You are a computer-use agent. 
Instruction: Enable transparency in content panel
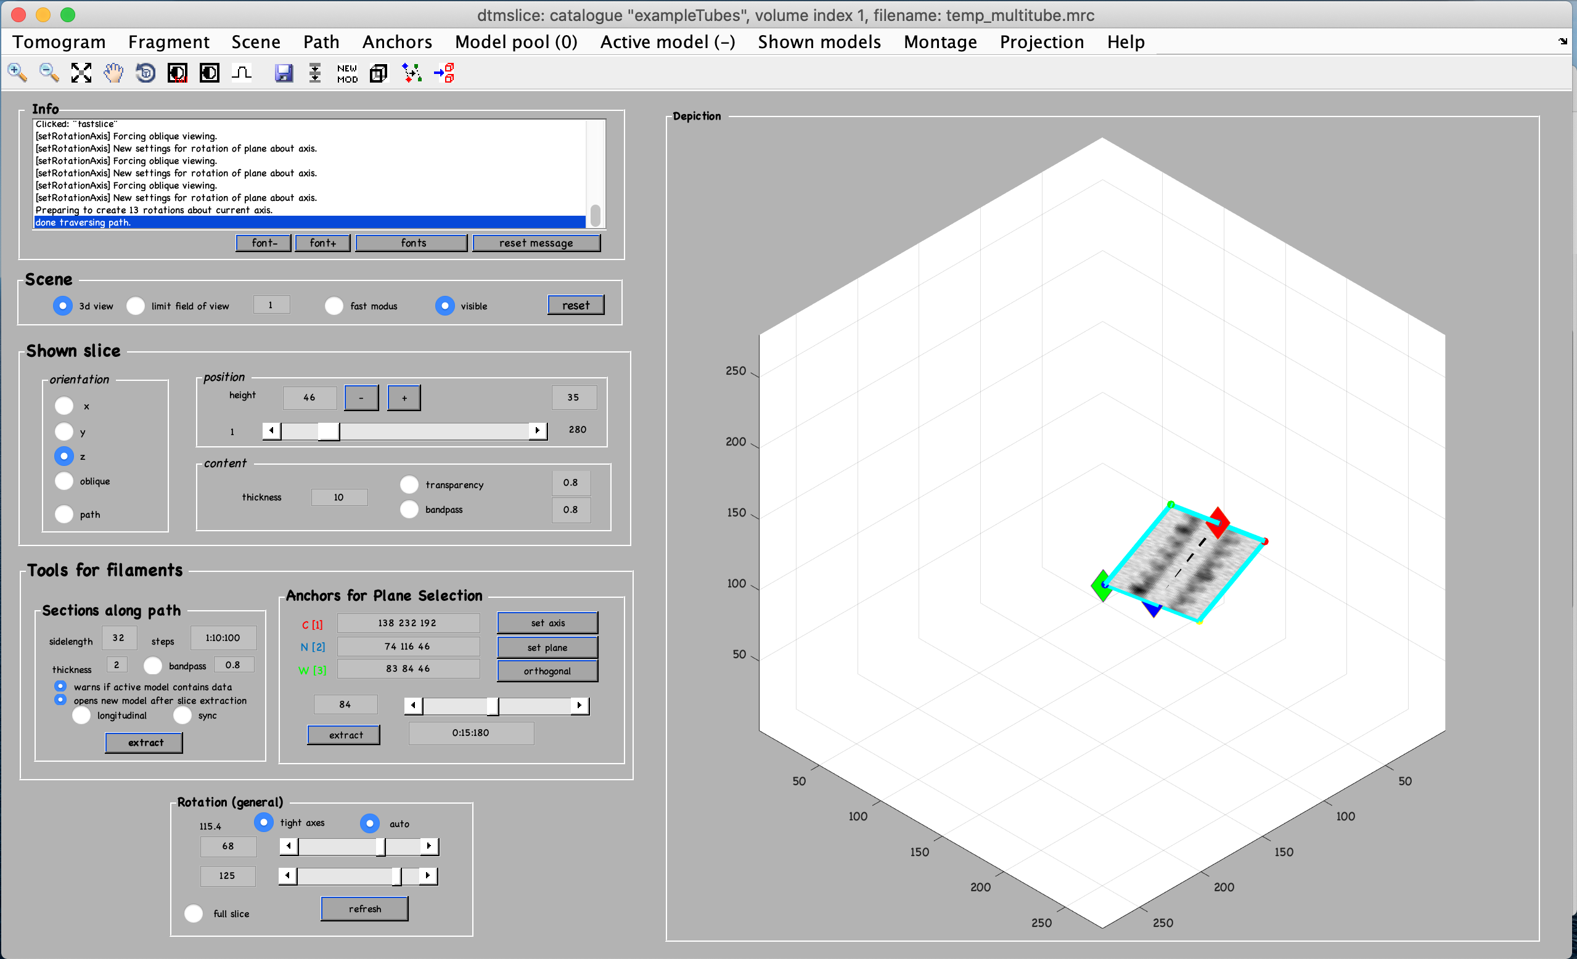[x=409, y=485]
